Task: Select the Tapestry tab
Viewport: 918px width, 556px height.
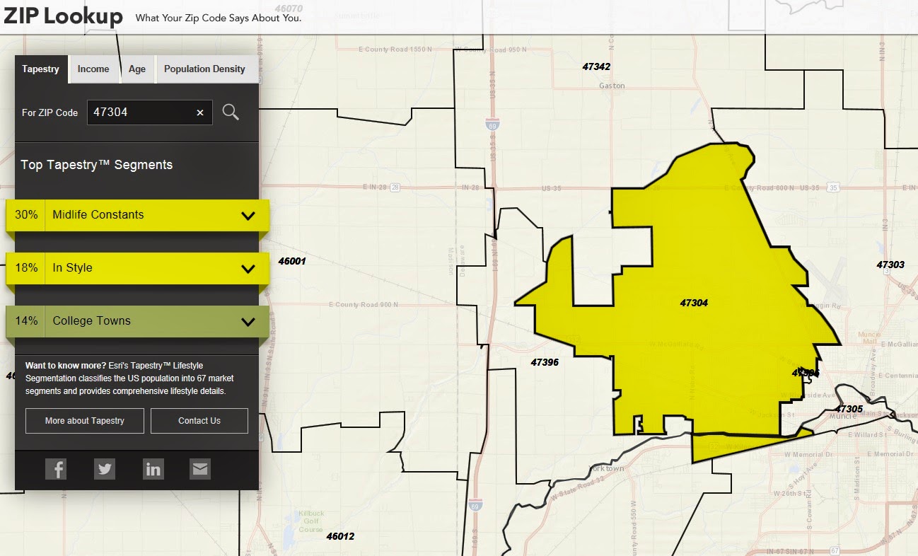Action: (40, 69)
